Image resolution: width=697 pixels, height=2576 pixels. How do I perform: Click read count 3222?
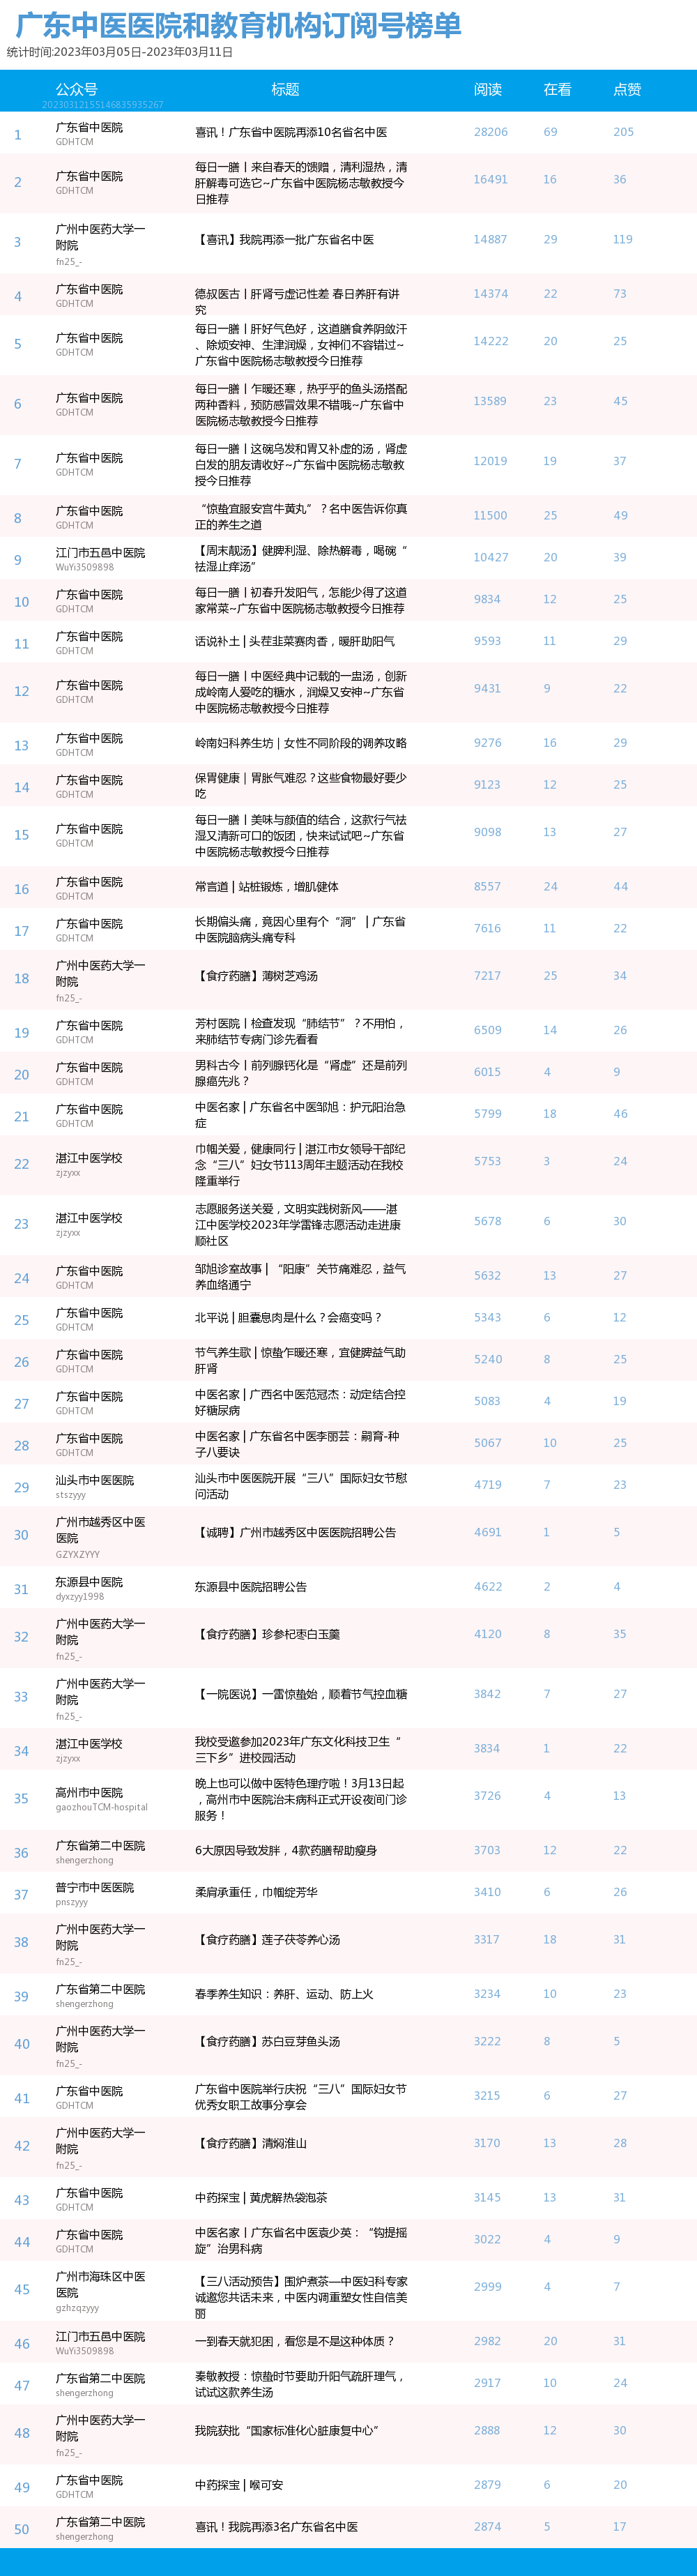click(x=488, y=2042)
